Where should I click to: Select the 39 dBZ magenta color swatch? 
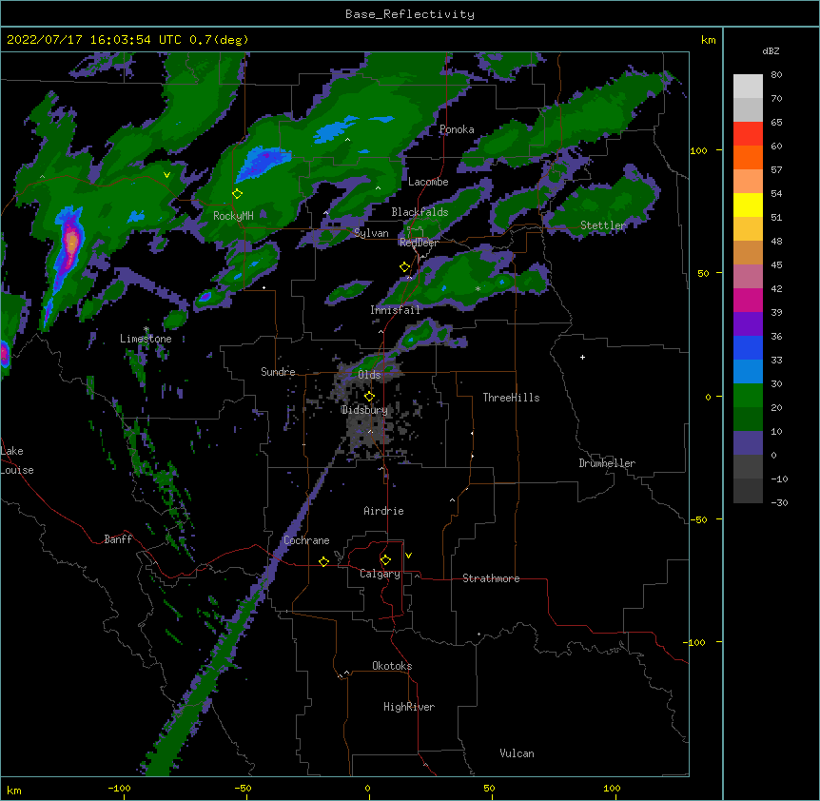[748, 300]
